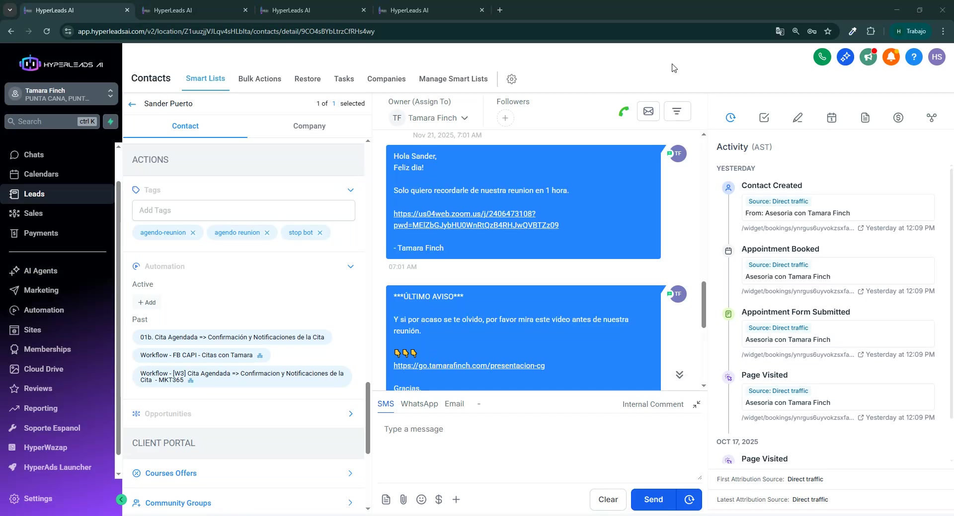Open the Tasks checkbox icon in right panel

coord(764,118)
